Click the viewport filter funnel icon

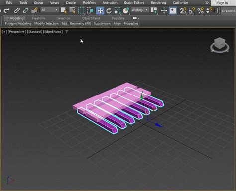point(67,32)
